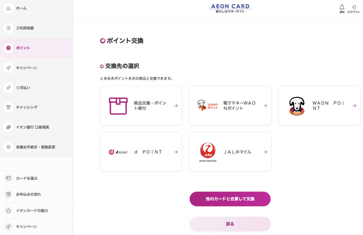Click arrow on 電子マネーWAONポイント card
Screen dimensions: 363x235
coord(265,106)
